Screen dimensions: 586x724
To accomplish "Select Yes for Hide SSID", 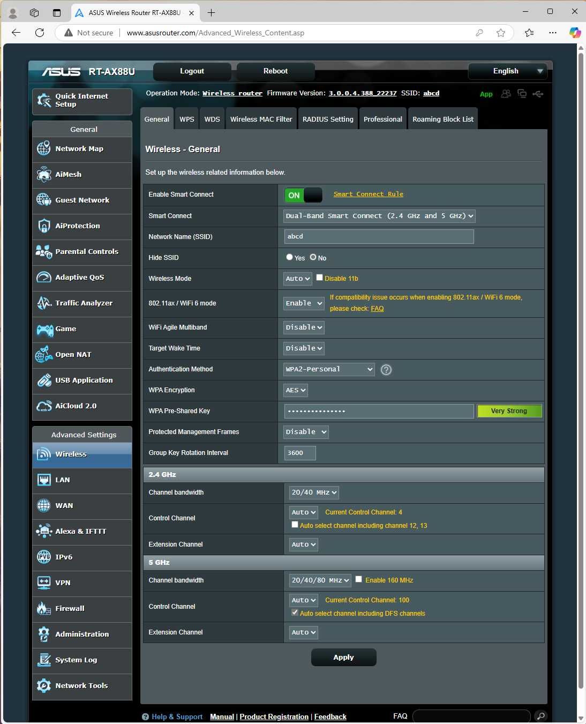I will 289,257.
